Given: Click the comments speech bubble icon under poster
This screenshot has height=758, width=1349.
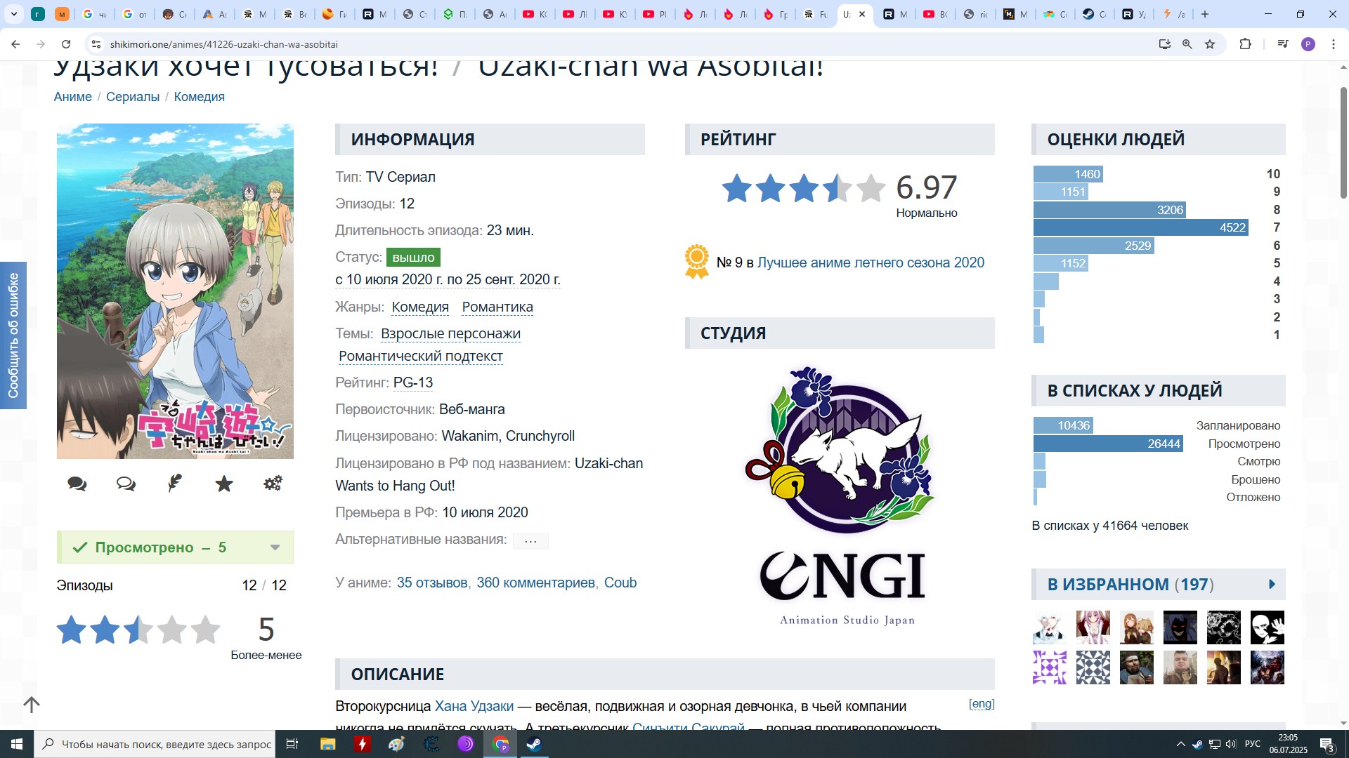Looking at the screenshot, I should coord(77,484).
